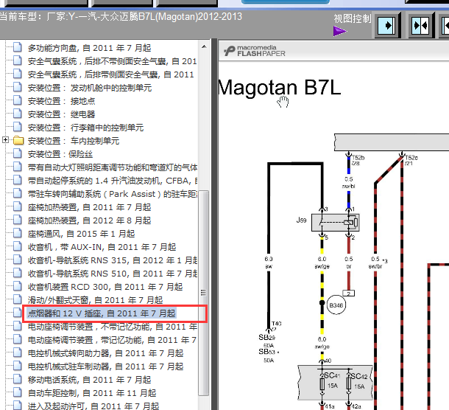Open 多功能方向盘, 自 2011 年 7 月起

tap(89, 48)
